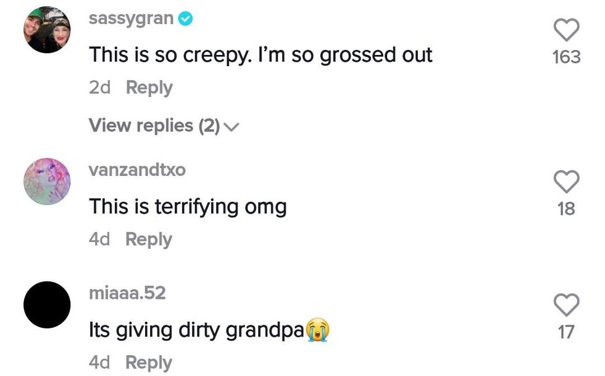This screenshot has height=376, width=605.
Task: Tap the heart on vanzandtxo's comment
Action: tap(566, 182)
